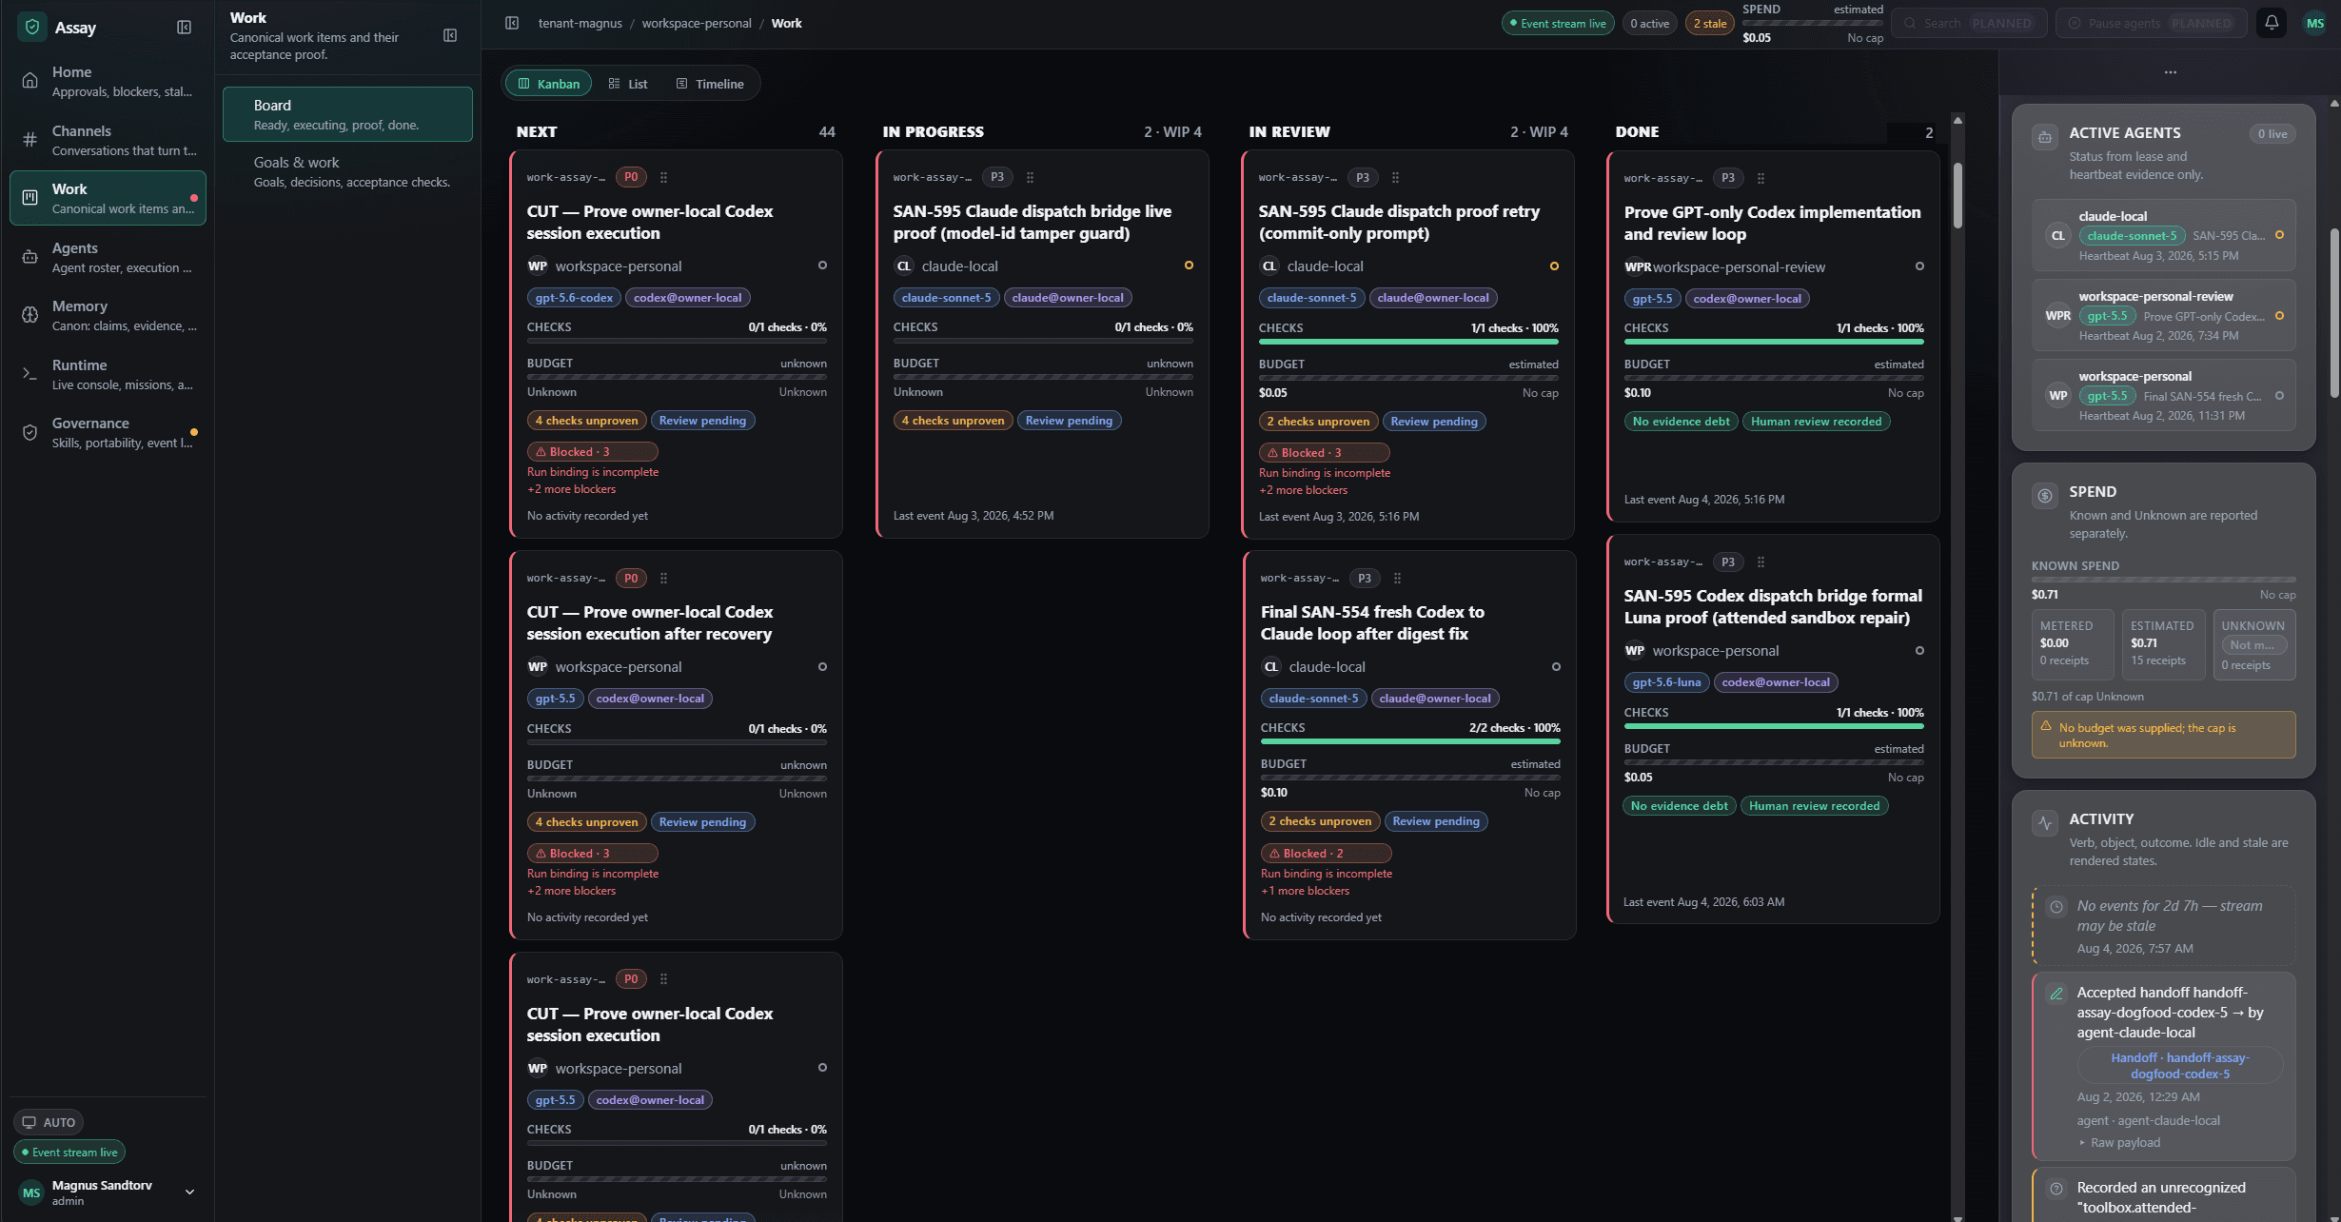Screen dimensions: 2341x1222
Task: Click Event stream live badge in sidebar footer
Action: [x=69, y=1152]
